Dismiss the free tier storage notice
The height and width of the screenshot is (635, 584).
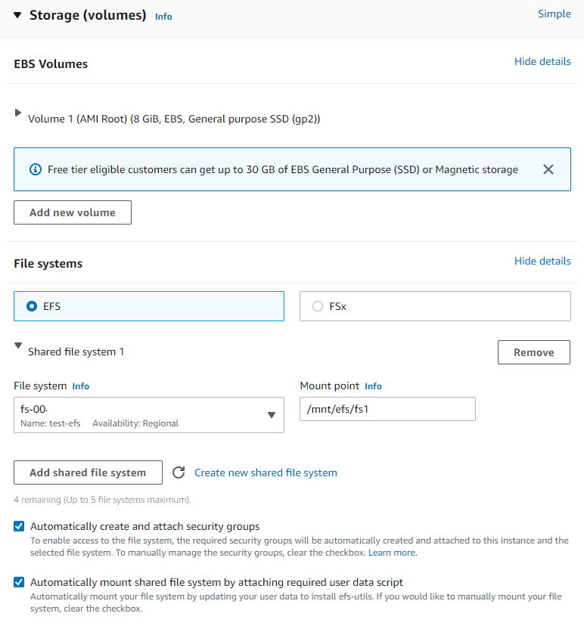click(548, 169)
